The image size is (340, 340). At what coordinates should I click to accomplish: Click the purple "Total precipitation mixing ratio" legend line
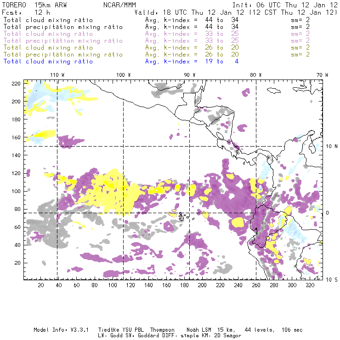(63, 41)
